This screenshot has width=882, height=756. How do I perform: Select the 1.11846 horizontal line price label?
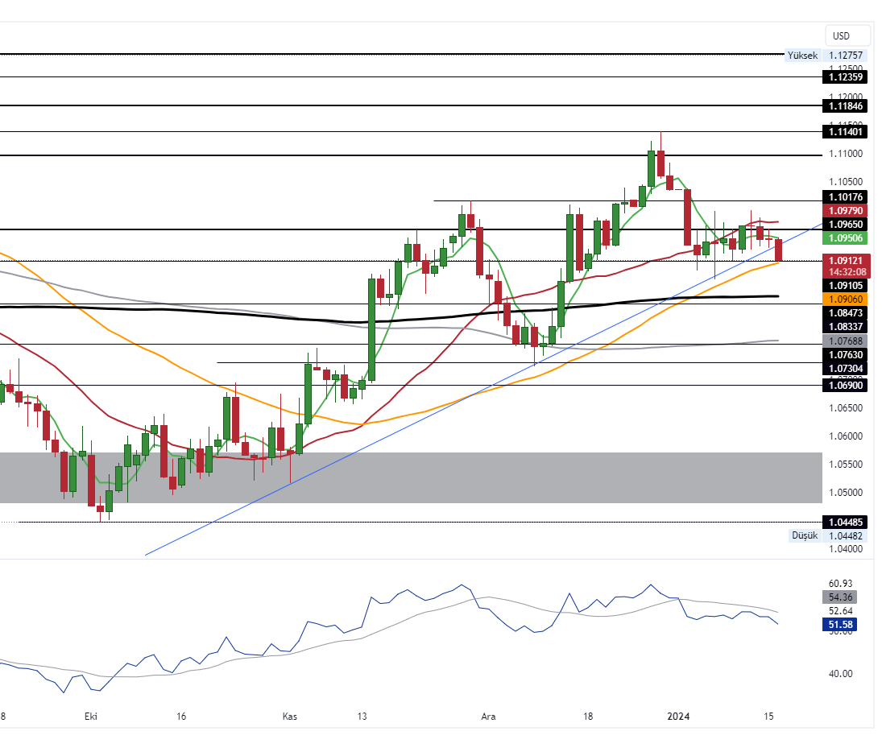tap(845, 105)
